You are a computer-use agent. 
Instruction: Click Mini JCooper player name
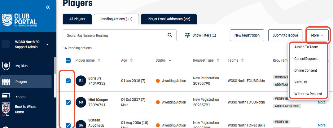(x=98, y=100)
